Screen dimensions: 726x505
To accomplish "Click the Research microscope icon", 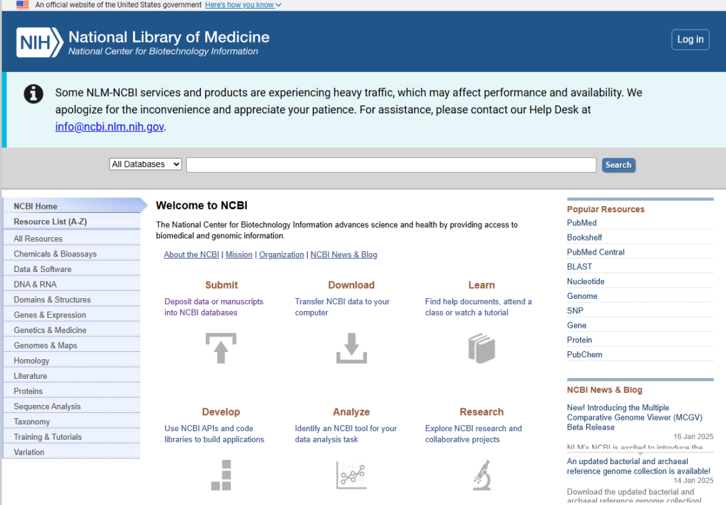I will [481, 475].
